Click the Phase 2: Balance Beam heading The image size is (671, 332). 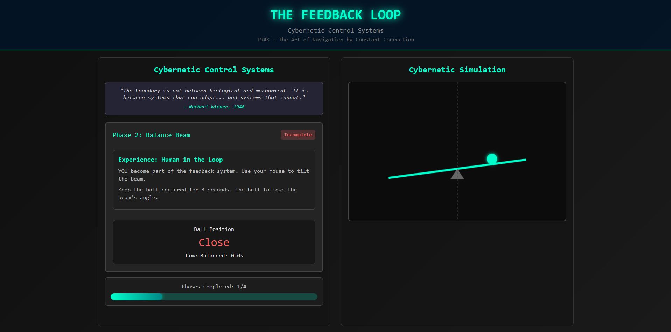151,135
